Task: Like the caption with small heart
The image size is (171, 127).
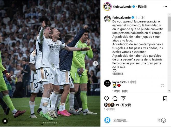Action: pos(115,71)
